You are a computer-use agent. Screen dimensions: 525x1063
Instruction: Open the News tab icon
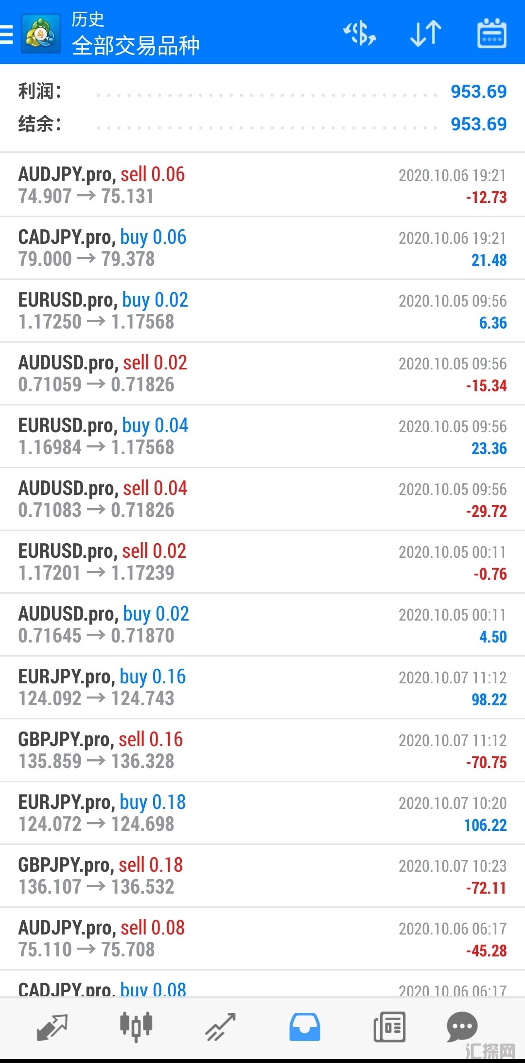(389, 1027)
